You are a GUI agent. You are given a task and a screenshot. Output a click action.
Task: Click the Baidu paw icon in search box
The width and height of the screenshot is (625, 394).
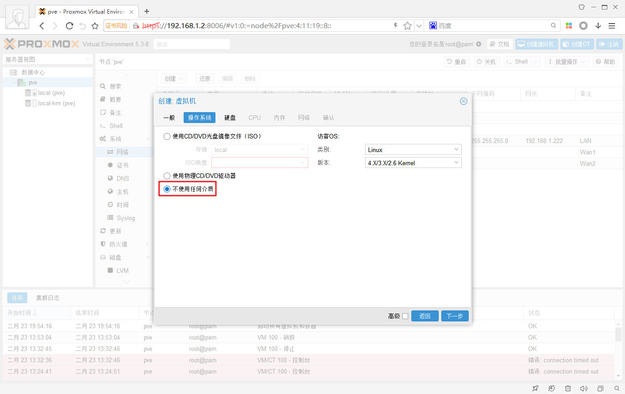click(433, 26)
